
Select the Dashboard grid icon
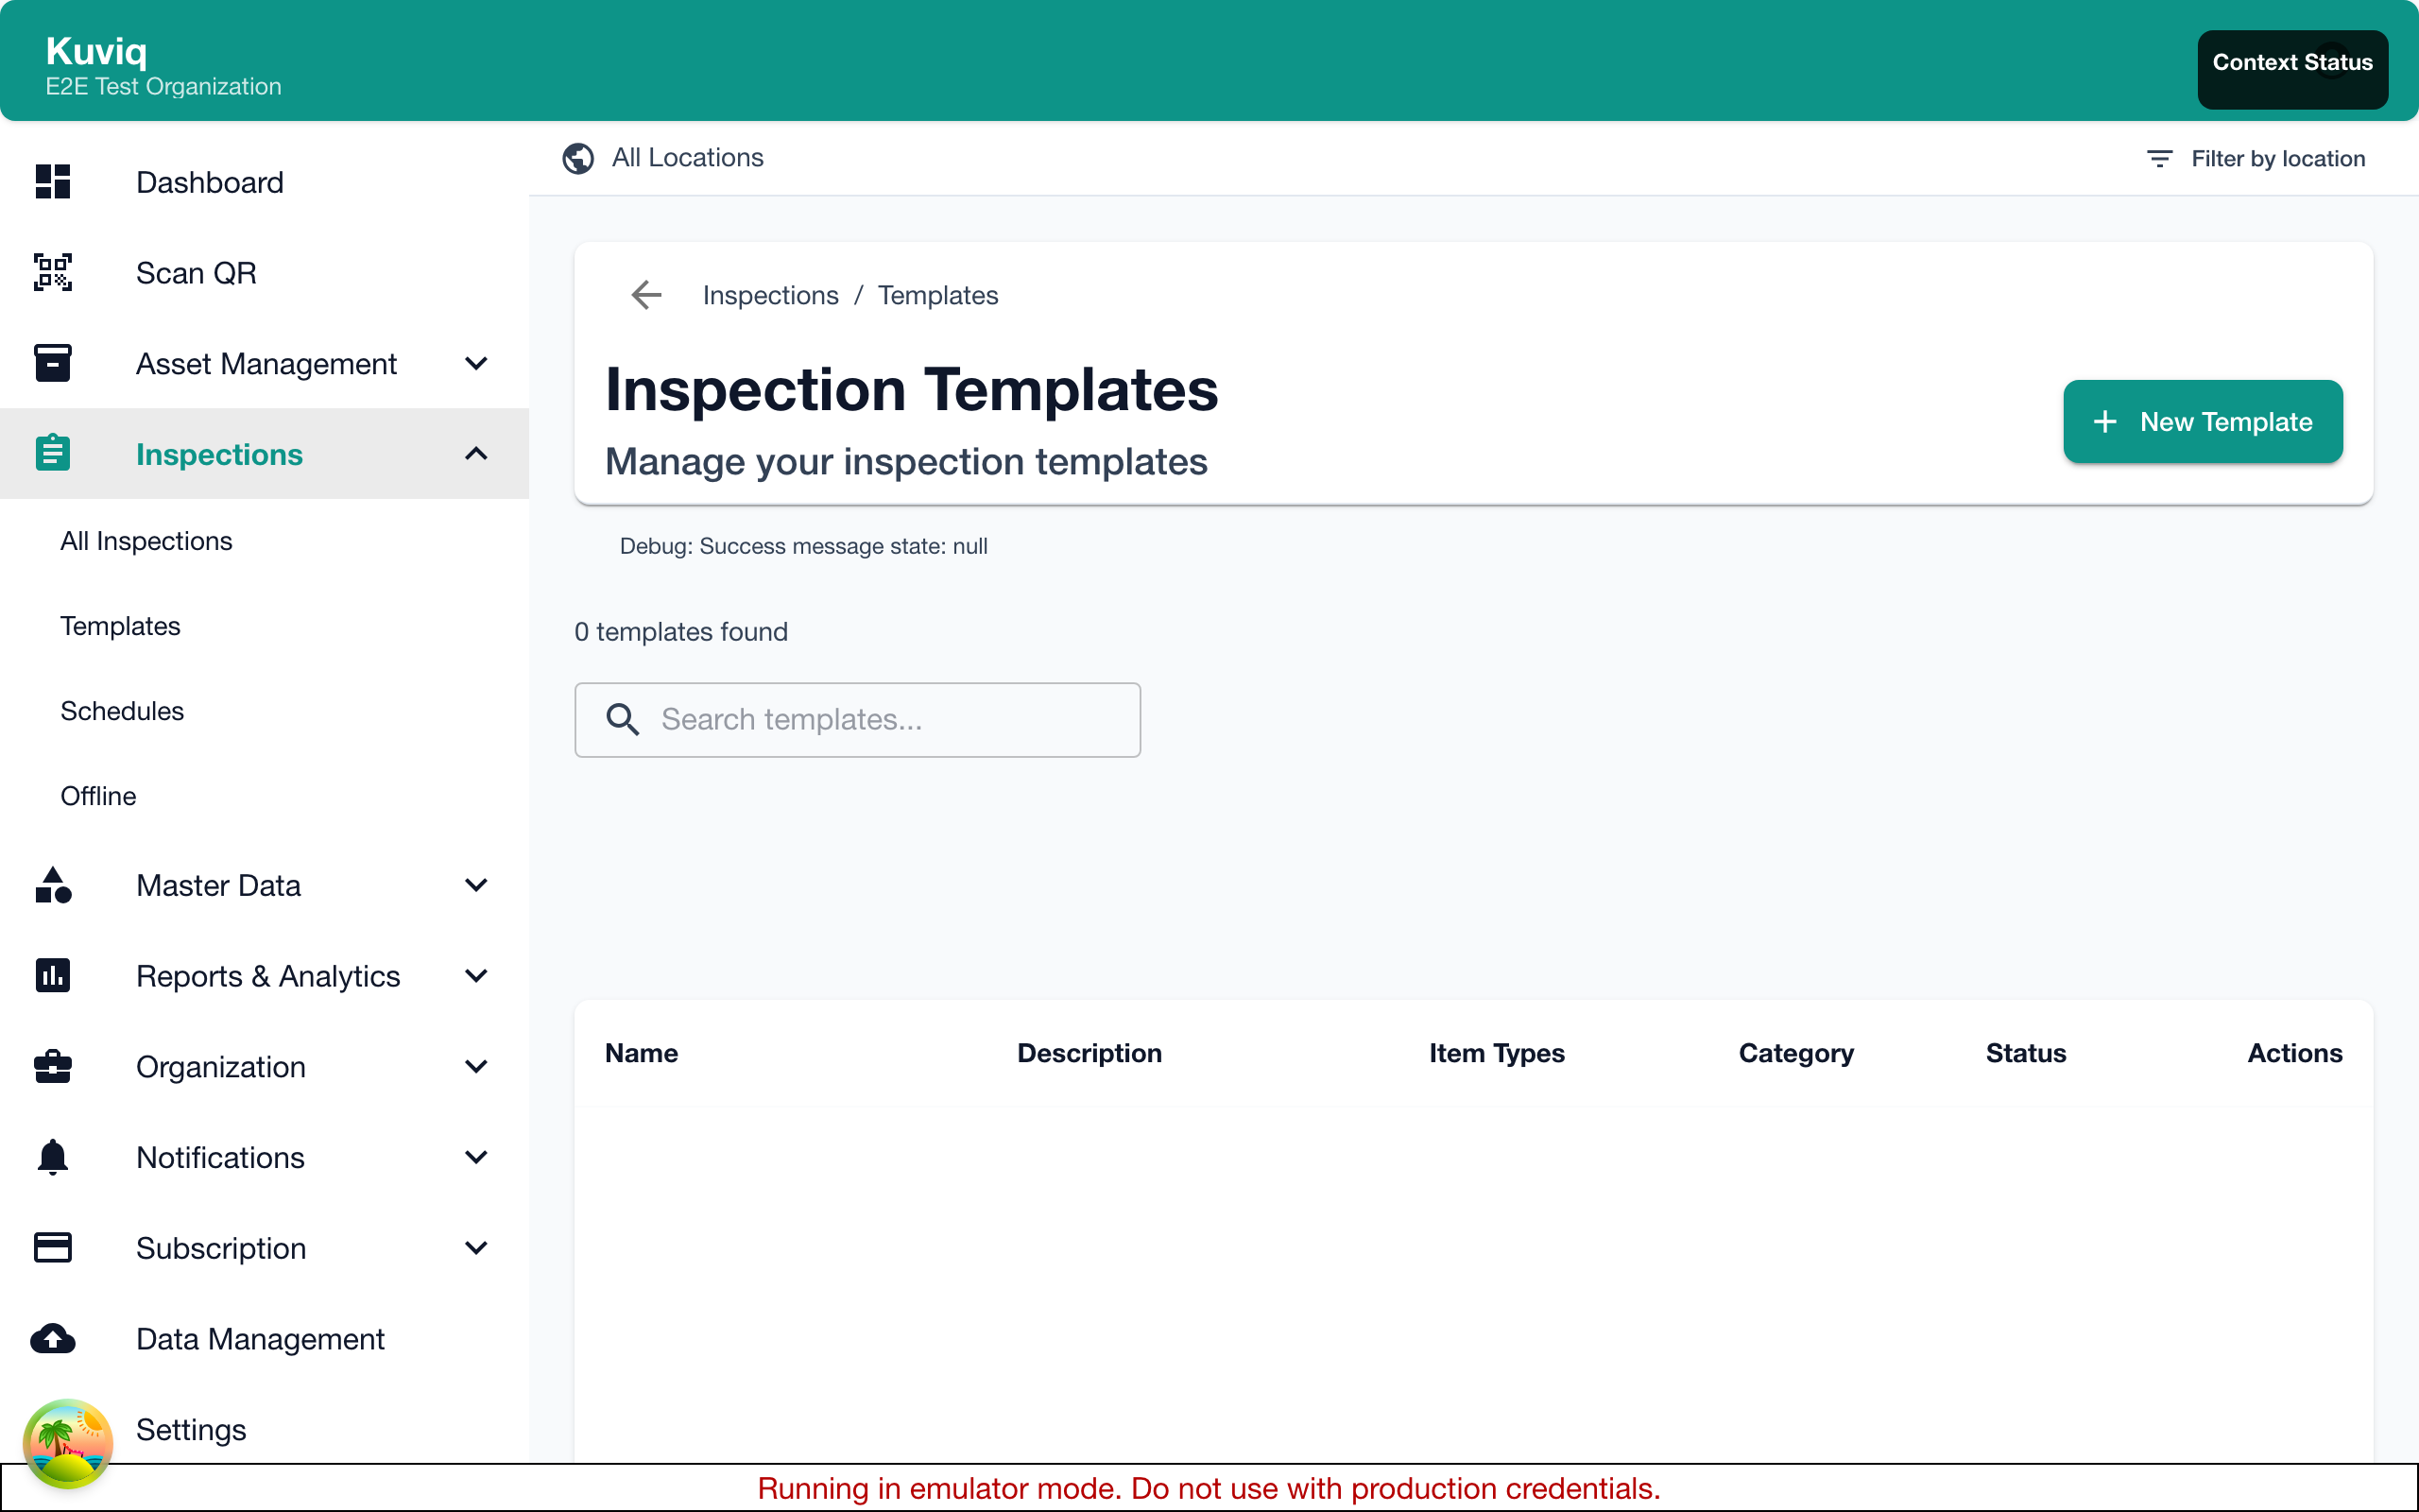(x=53, y=182)
